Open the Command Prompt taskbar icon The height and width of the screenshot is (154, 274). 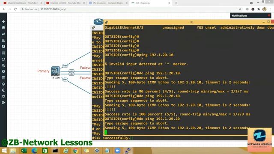tap(55, 151)
